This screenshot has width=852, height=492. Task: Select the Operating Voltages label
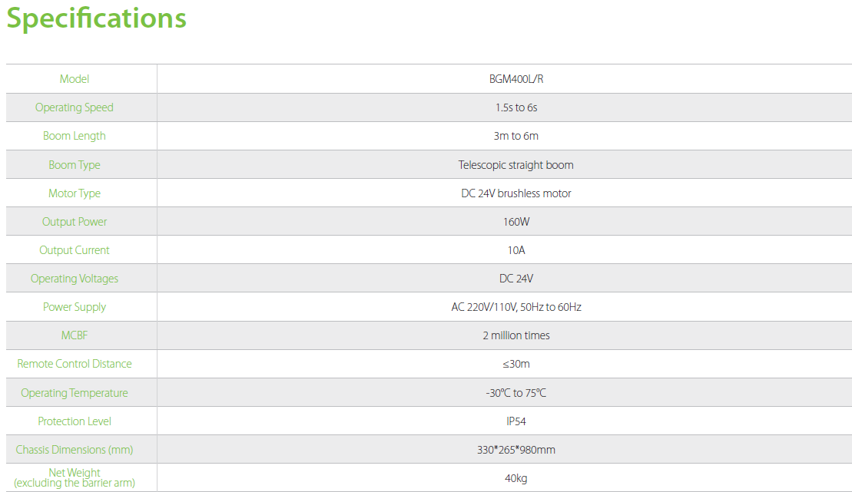click(x=75, y=279)
